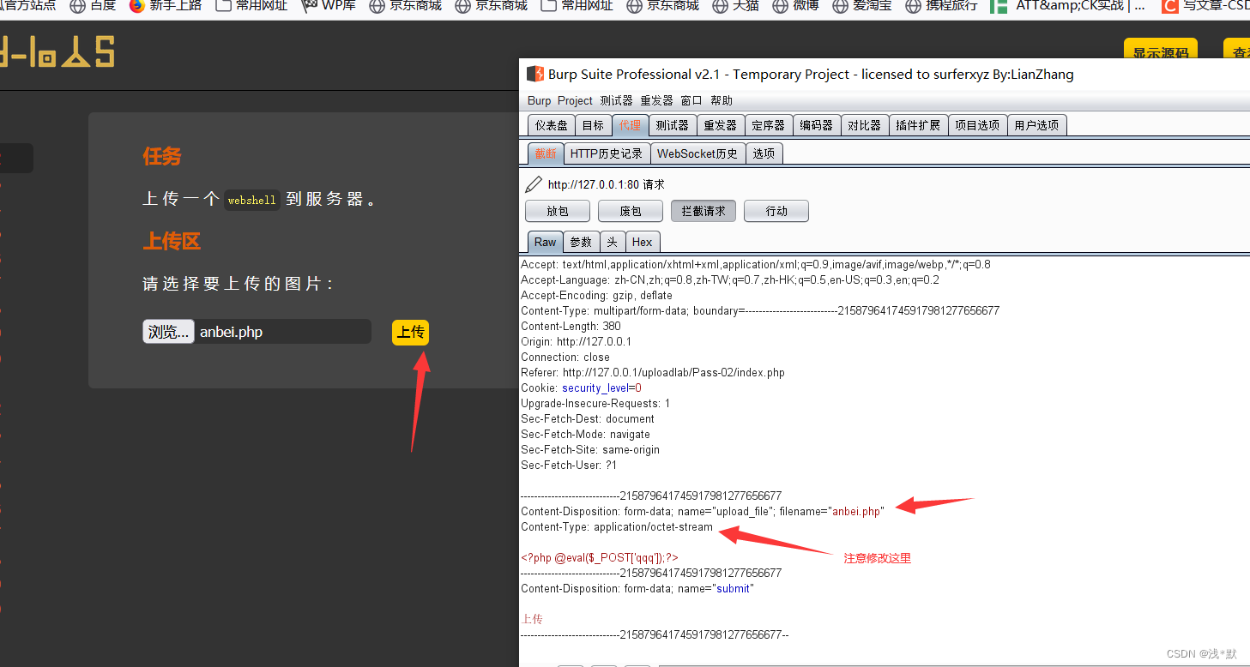Switch to the 重发器 tab
1250x667 pixels.
[720, 125]
